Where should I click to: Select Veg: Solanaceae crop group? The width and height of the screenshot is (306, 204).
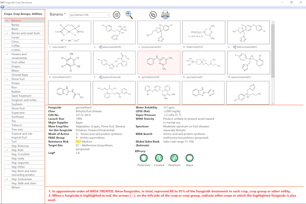[22, 179]
